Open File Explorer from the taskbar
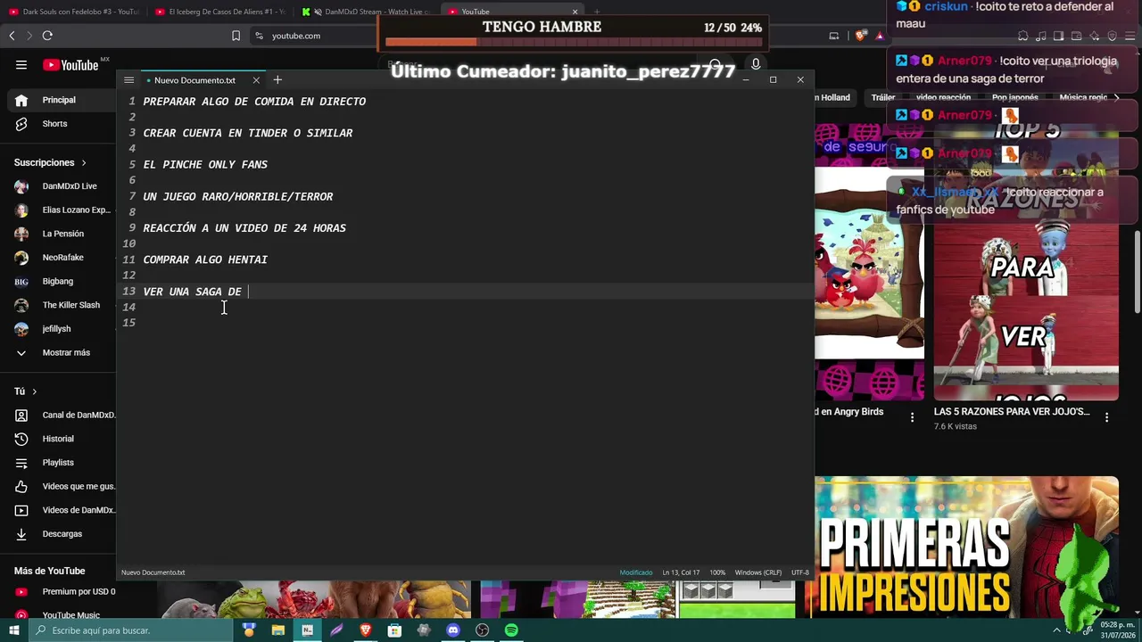This screenshot has width=1142, height=642. (278, 630)
